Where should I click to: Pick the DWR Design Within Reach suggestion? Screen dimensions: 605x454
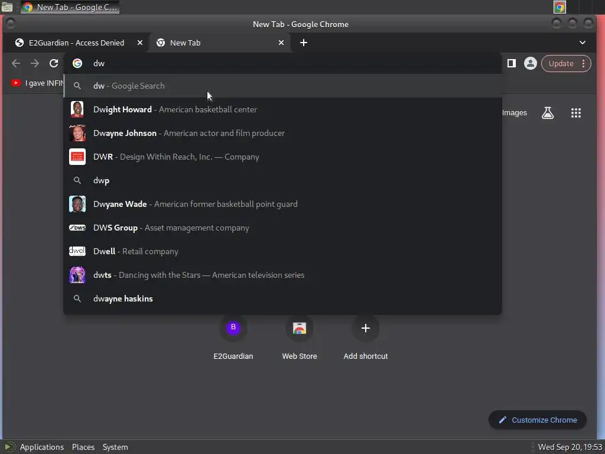point(282,157)
